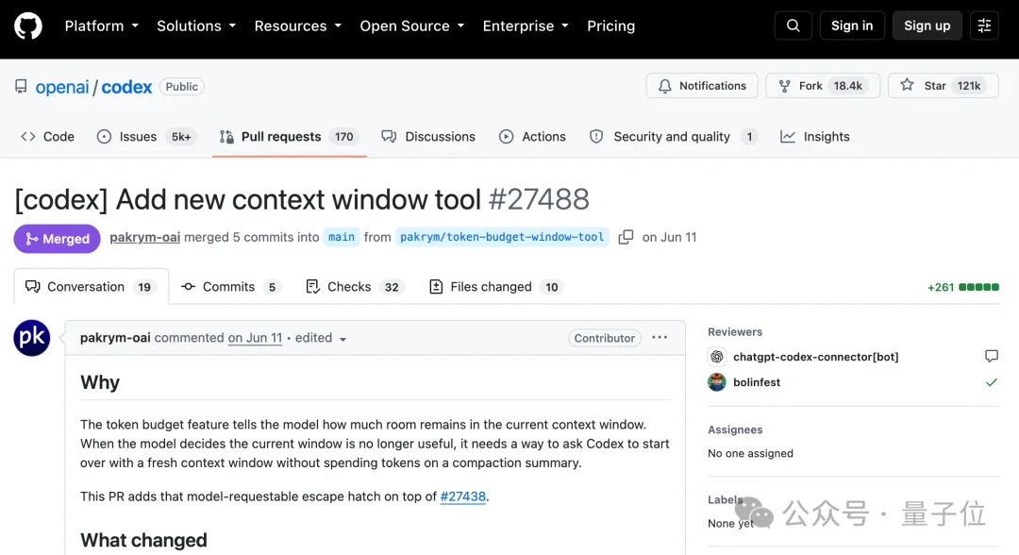The height and width of the screenshot is (555, 1019).
Task: Open the header settings sliders icon
Action: point(984,26)
